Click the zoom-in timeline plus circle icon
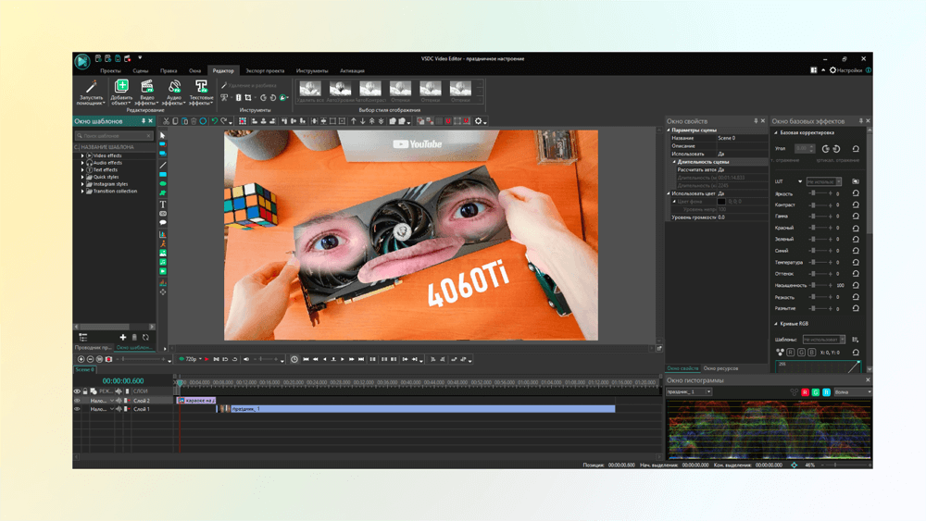This screenshot has height=521, width=926. click(81, 359)
